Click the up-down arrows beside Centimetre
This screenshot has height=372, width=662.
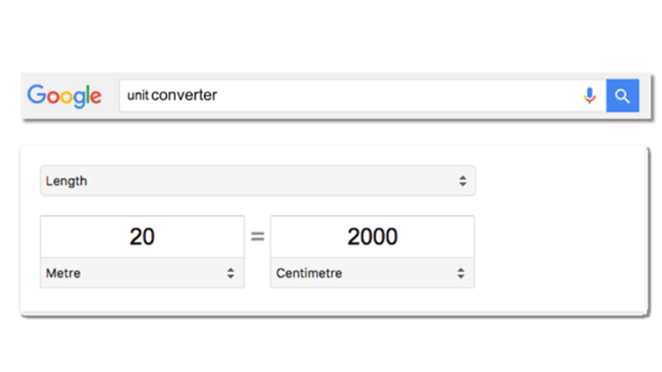tap(461, 273)
